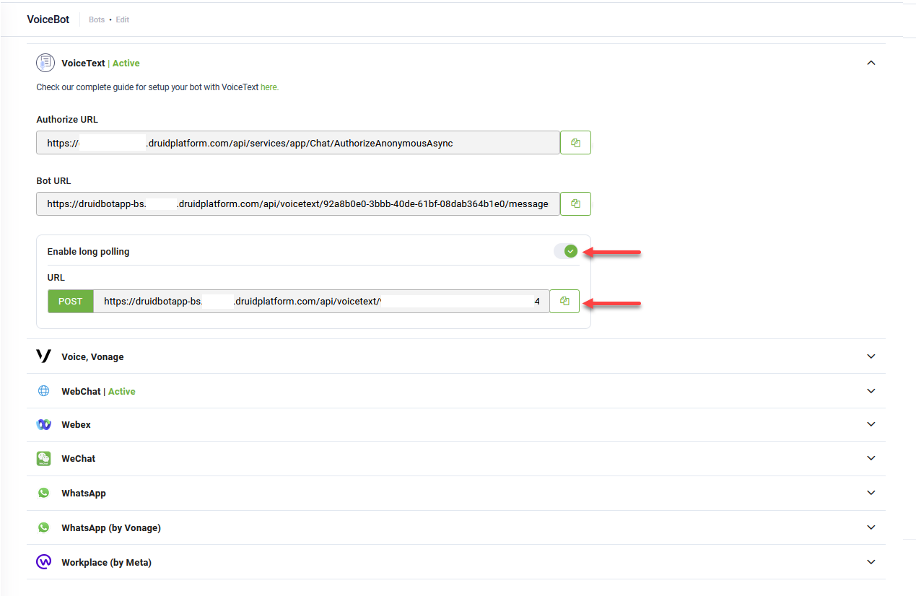The height and width of the screenshot is (596, 916).
Task: Click the WhatsApp logo icon
Action: pyautogui.click(x=44, y=493)
